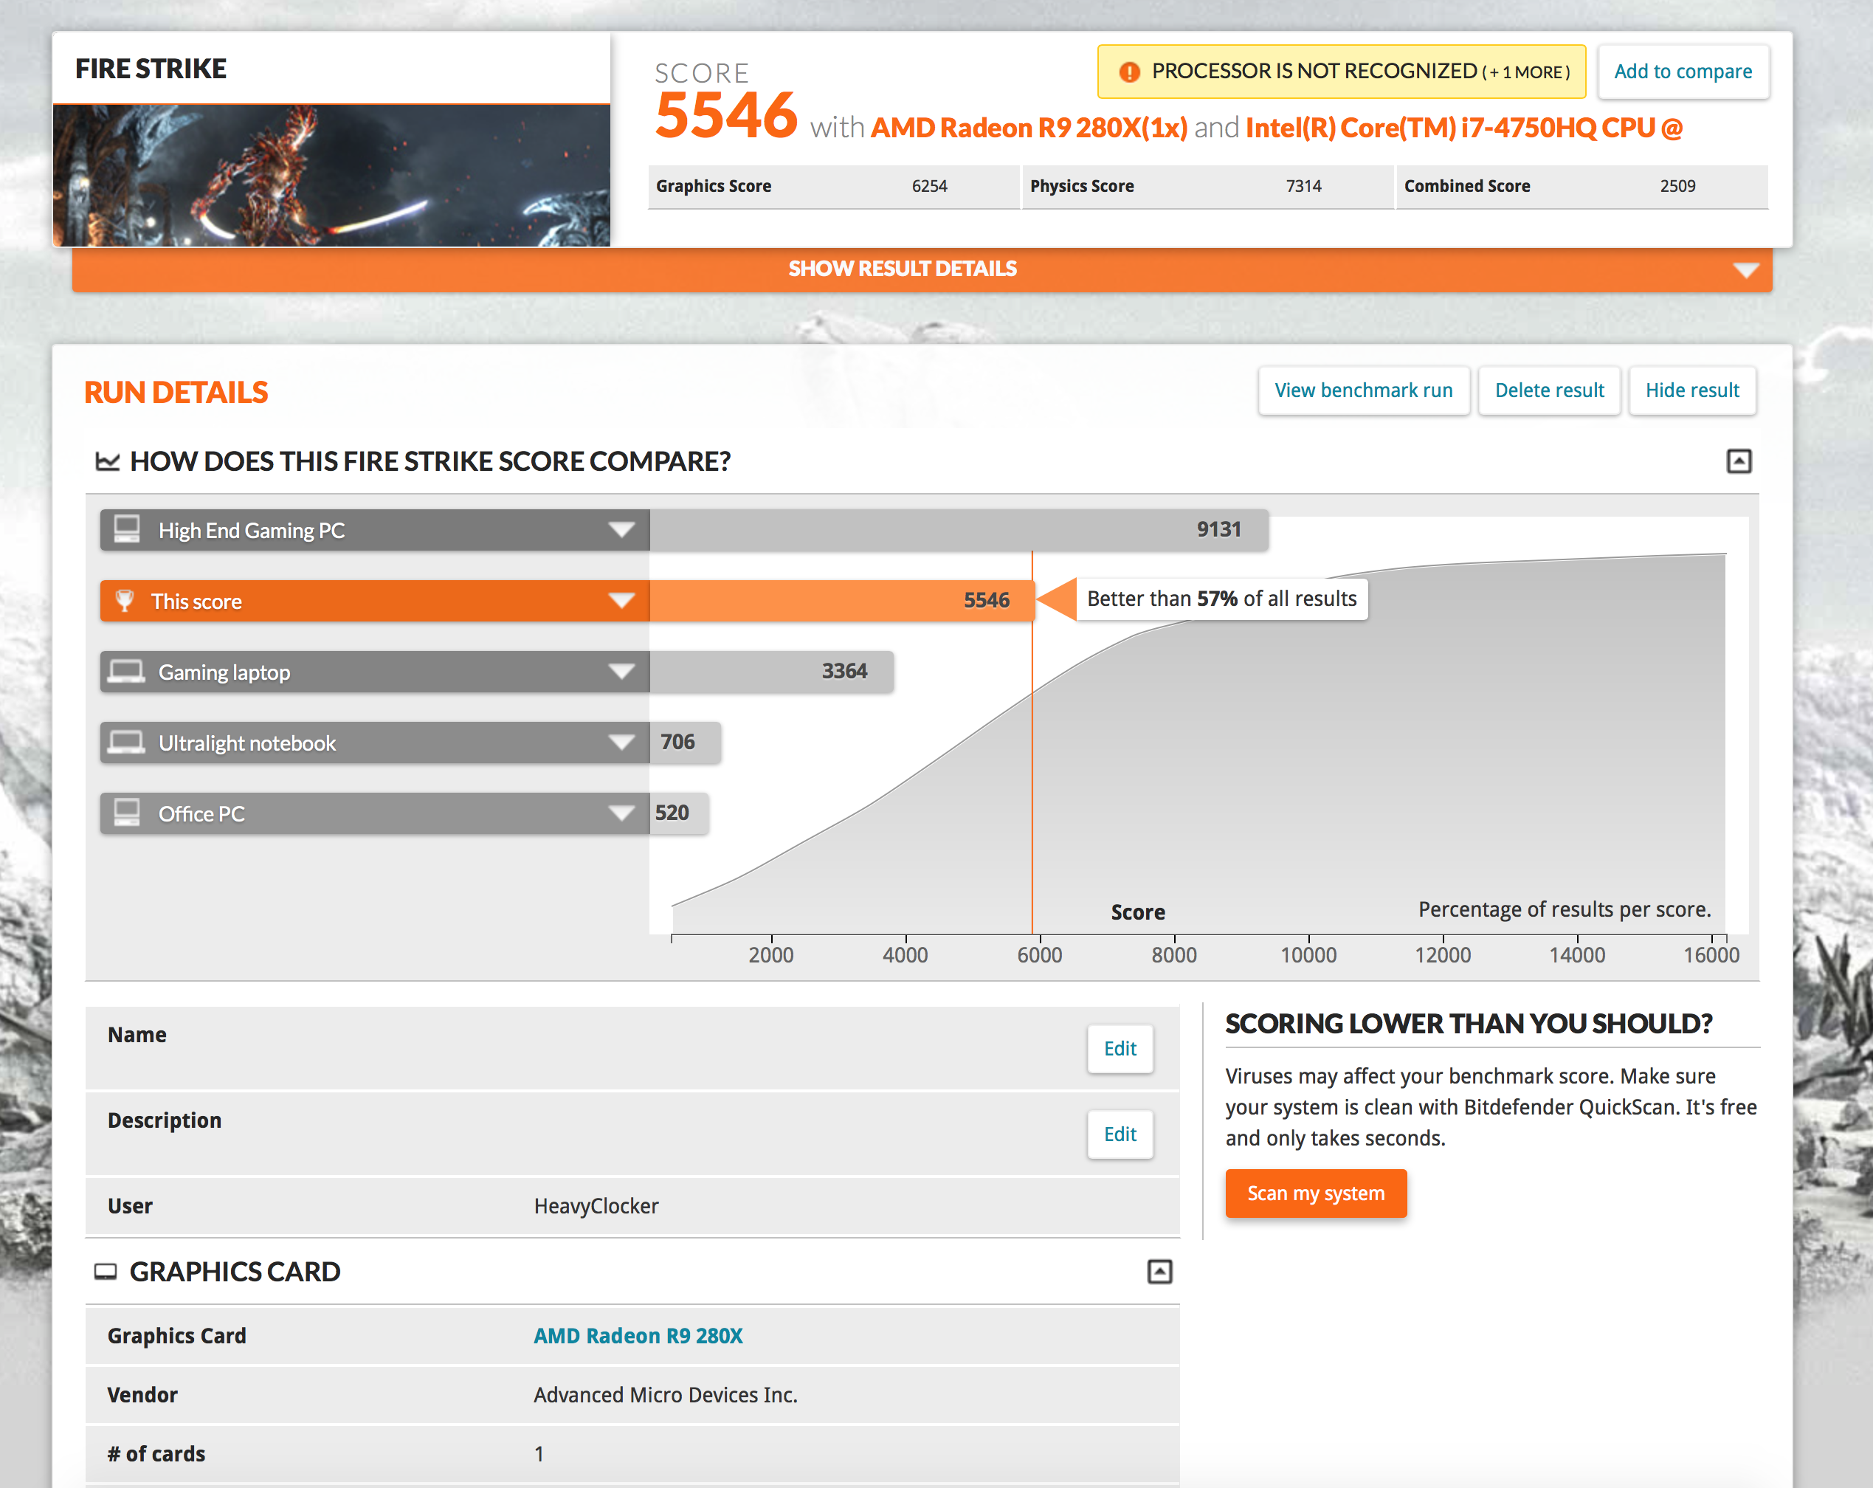Expand the This score dropdown arrow

coord(621,600)
